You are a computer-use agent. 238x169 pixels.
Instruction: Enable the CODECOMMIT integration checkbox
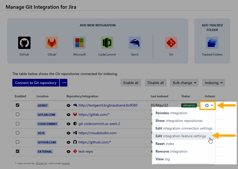click(x=18, y=124)
